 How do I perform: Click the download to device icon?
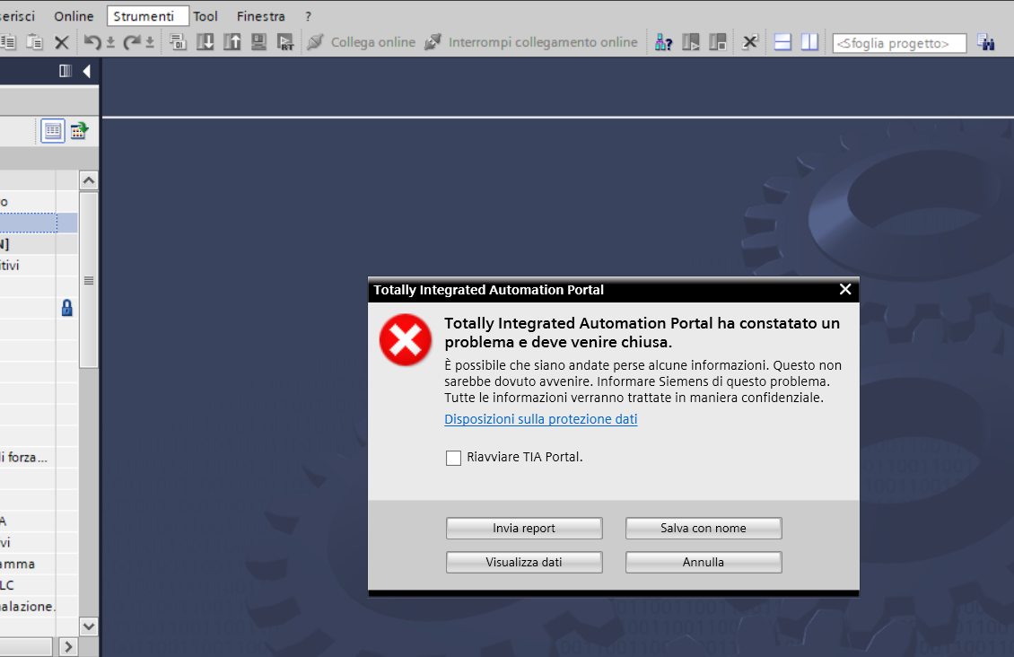point(205,42)
